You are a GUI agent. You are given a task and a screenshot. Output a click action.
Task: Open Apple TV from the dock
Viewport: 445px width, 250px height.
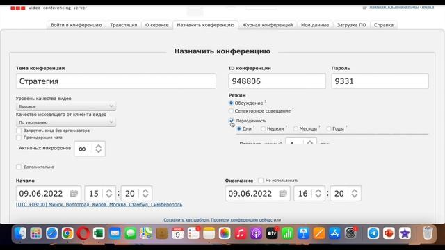coord(272,233)
